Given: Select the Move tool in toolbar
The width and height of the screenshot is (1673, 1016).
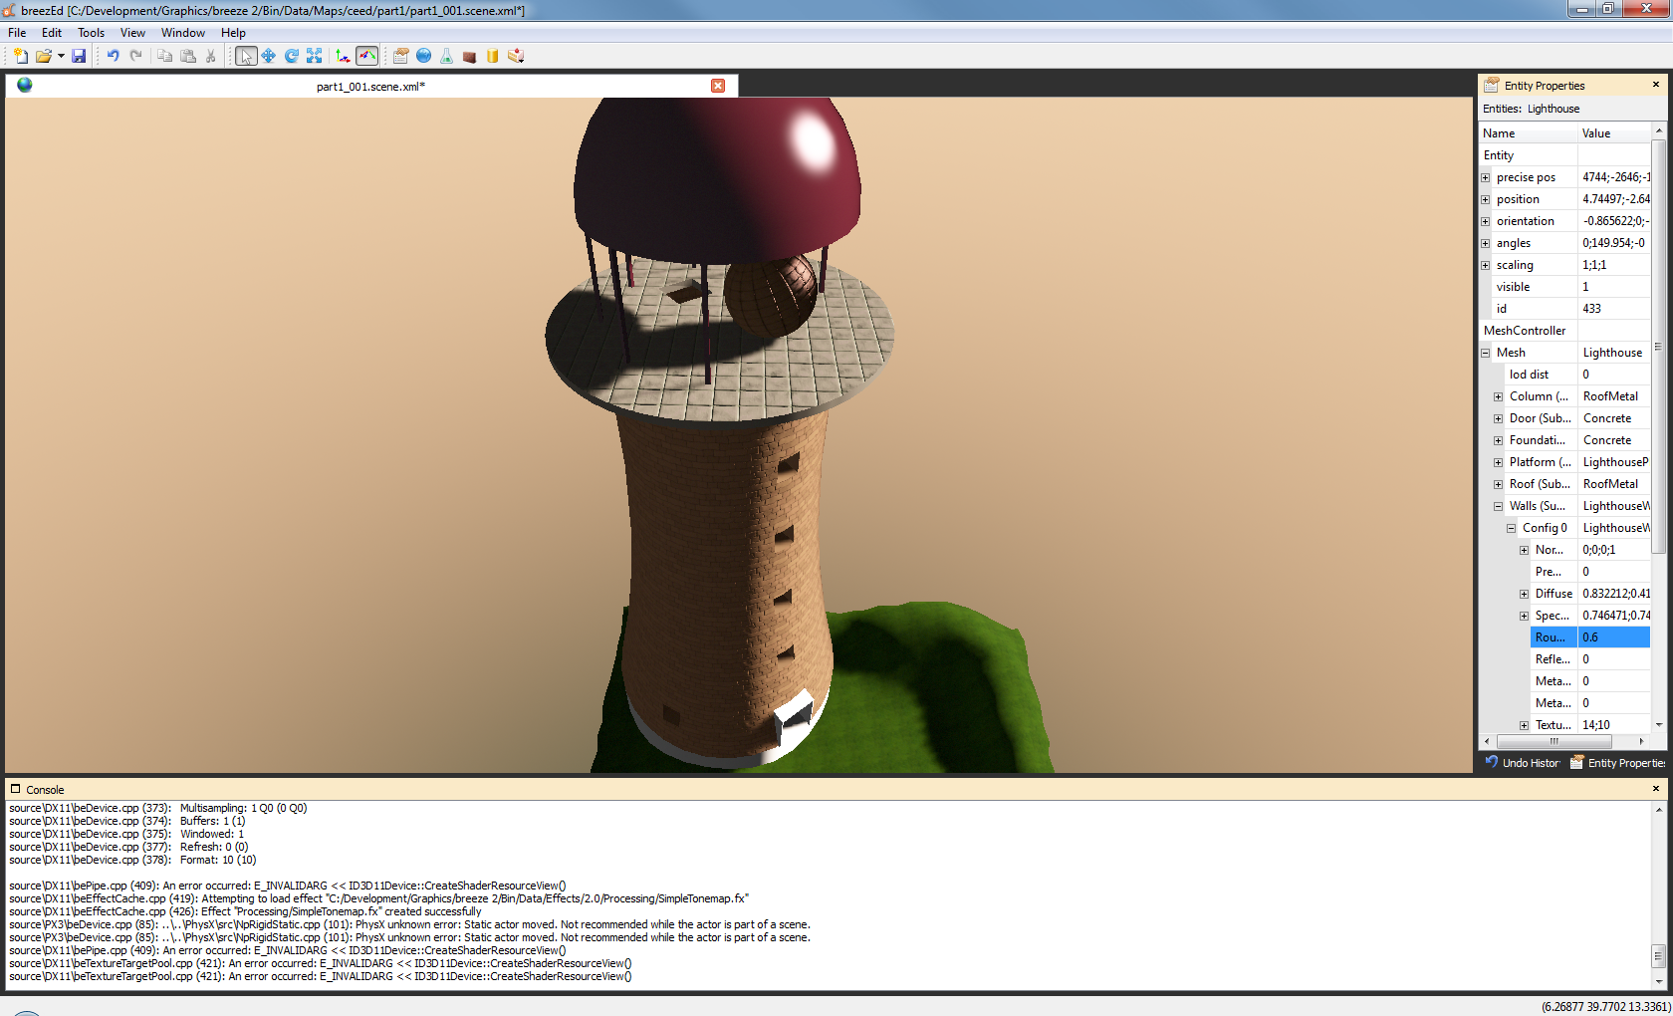Looking at the screenshot, I should (269, 56).
